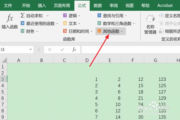Image resolution: width=180 pixels, height=120 pixels.
Task: Click the AutoSum sigma icon
Action: coord(22,15)
